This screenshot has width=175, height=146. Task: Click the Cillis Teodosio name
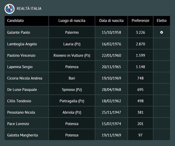19,101
